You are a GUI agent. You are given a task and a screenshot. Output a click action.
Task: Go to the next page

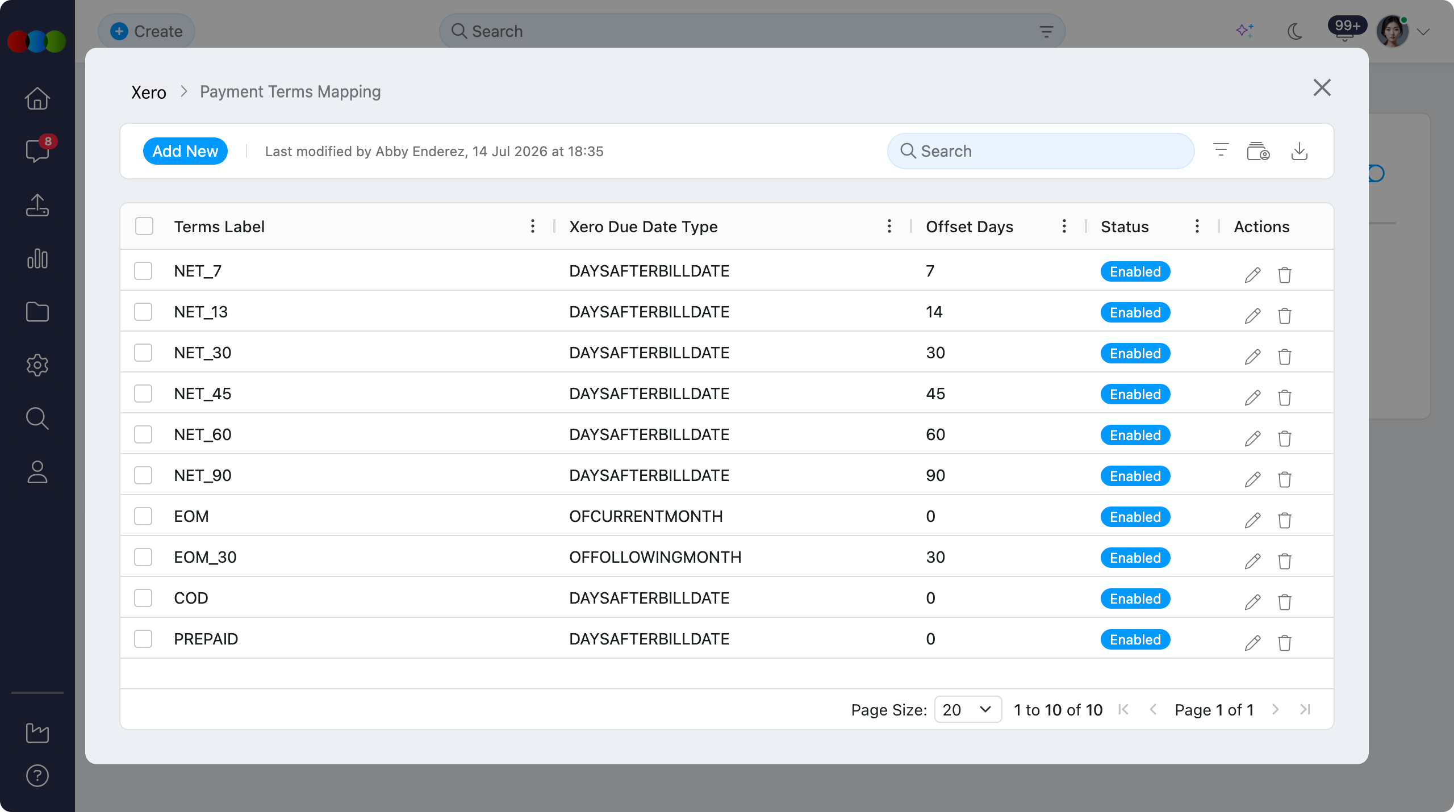click(x=1276, y=709)
